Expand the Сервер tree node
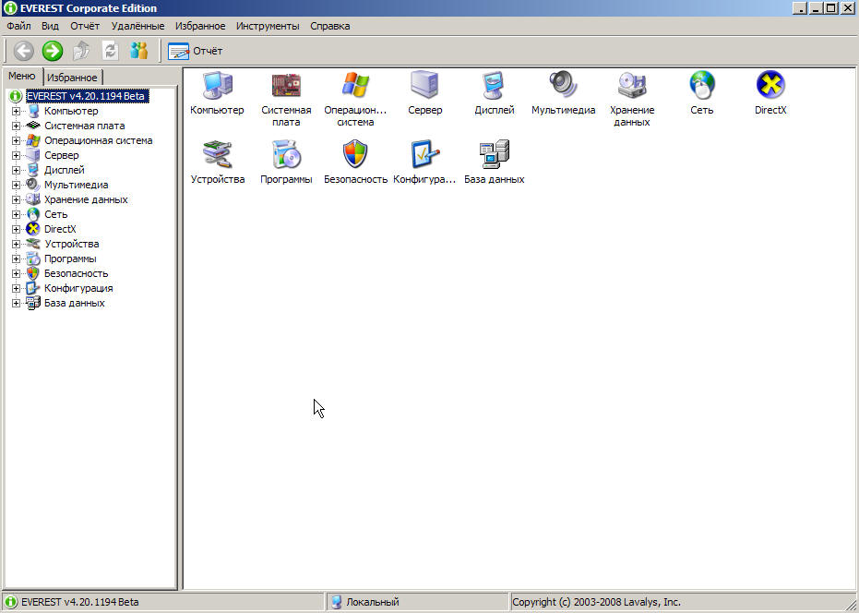Image resolution: width=859 pixels, height=613 pixels. click(x=16, y=155)
